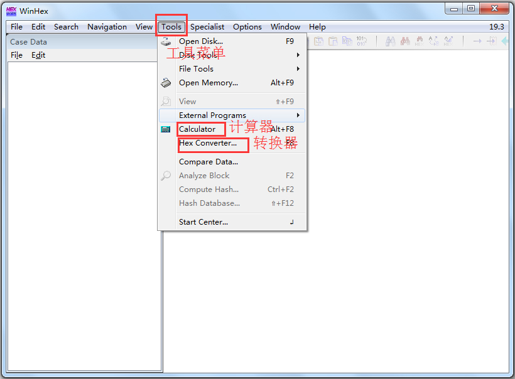
Task: Expand the File Tools submenu arrow
Action: pyautogui.click(x=298, y=68)
